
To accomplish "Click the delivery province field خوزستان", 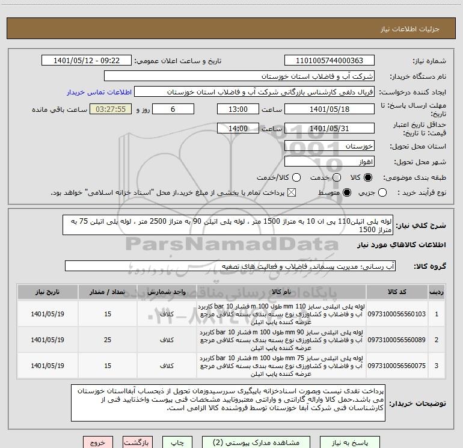I will 330,146.
